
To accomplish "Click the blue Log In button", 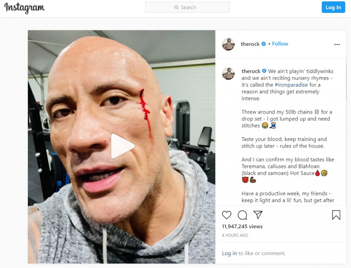I will tap(333, 8).
